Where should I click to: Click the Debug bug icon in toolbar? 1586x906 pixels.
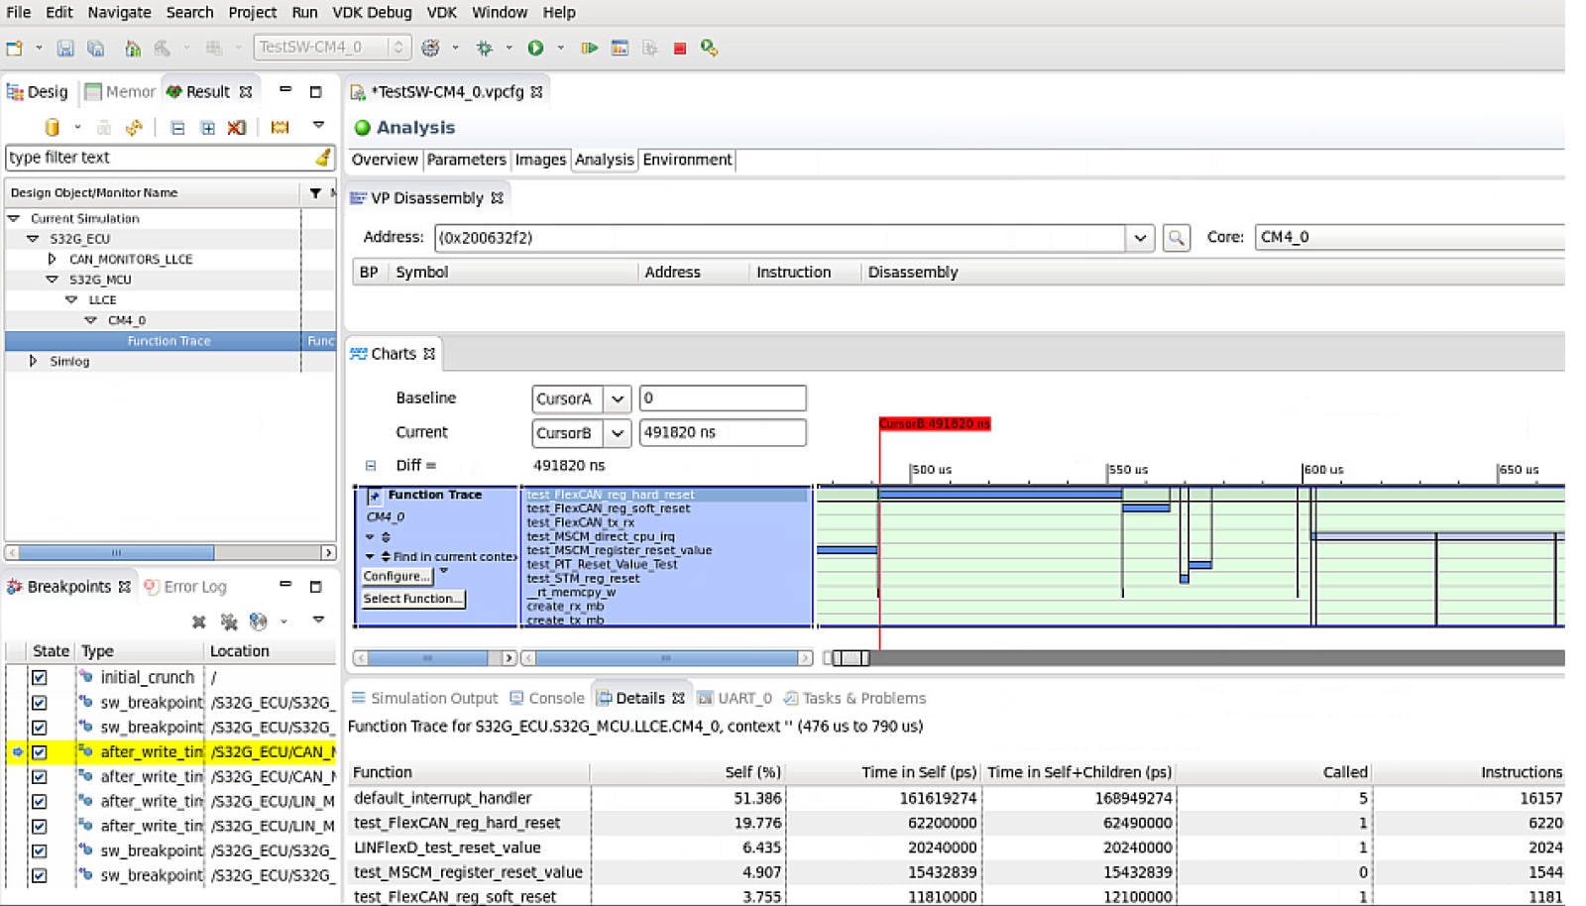click(x=485, y=48)
